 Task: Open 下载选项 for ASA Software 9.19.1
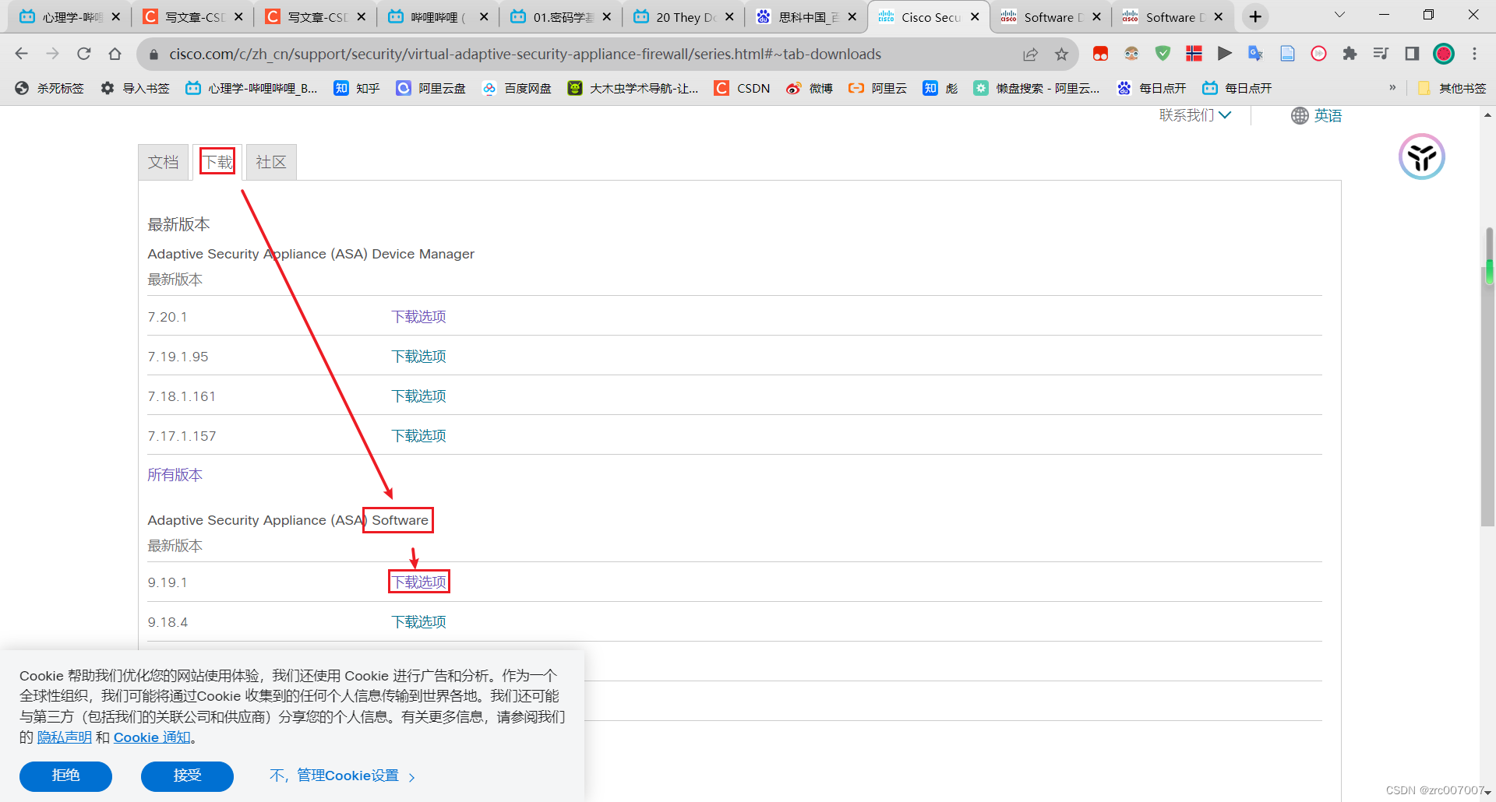pyautogui.click(x=419, y=582)
